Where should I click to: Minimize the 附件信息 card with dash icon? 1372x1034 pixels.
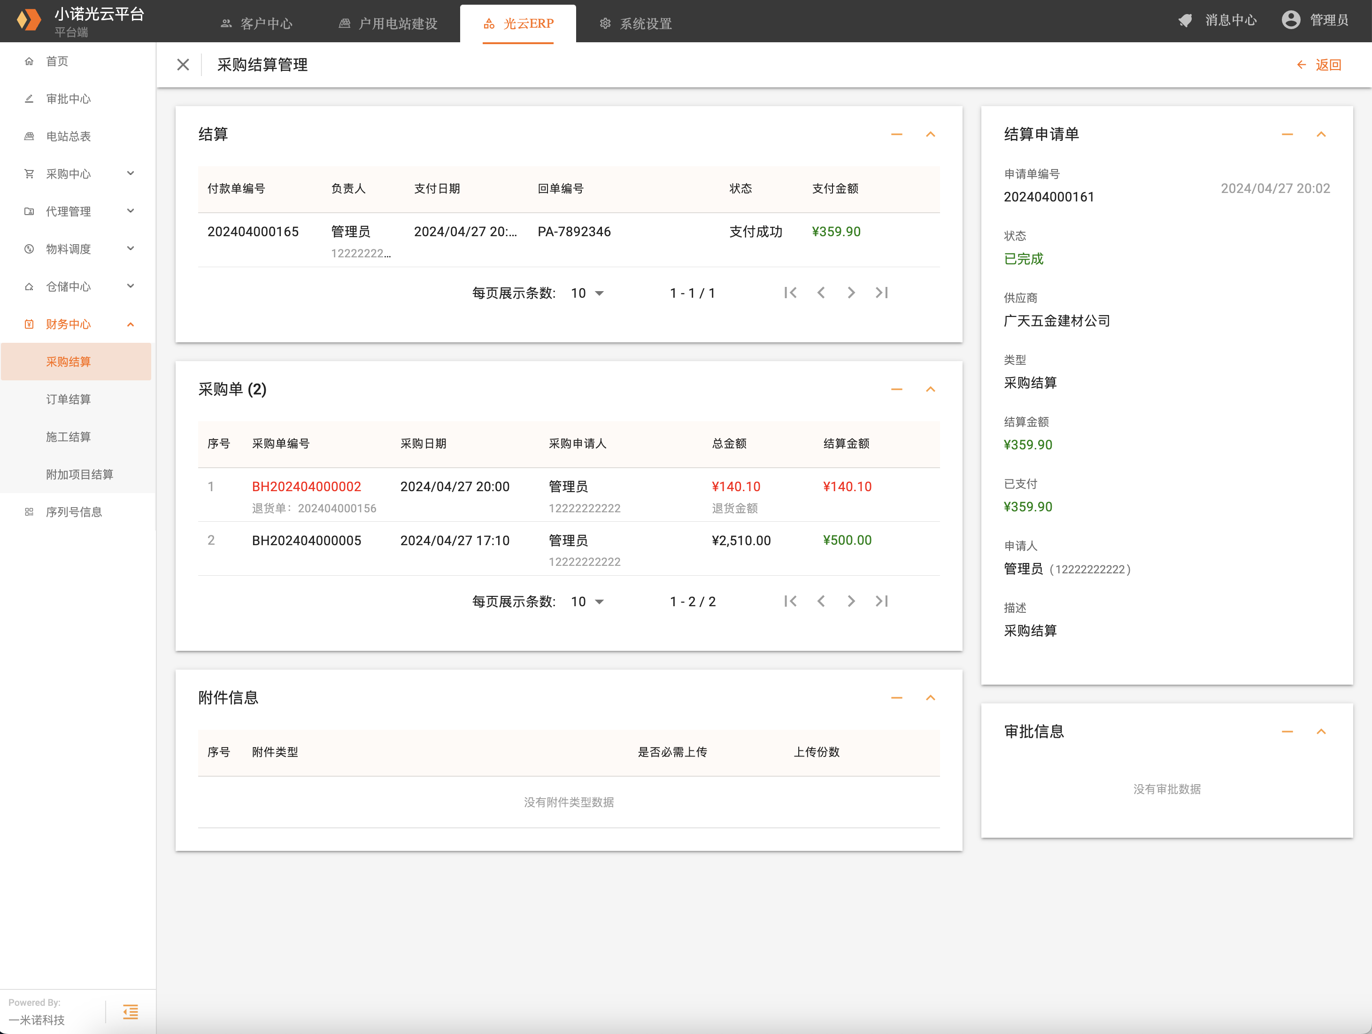(897, 698)
